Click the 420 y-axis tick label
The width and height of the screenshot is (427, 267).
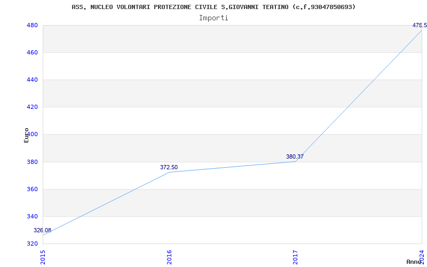click(32, 107)
